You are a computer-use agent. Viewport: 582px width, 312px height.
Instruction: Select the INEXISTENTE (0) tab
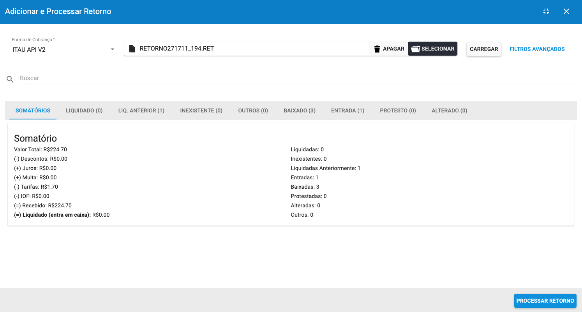click(201, 110)
